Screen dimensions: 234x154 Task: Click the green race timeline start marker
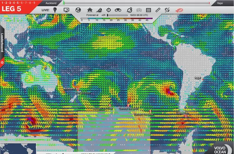(64, 2)
